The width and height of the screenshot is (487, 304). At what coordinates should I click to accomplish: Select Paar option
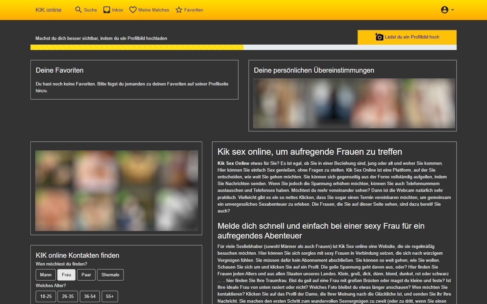pyautogui.click(x=86, y=275)
